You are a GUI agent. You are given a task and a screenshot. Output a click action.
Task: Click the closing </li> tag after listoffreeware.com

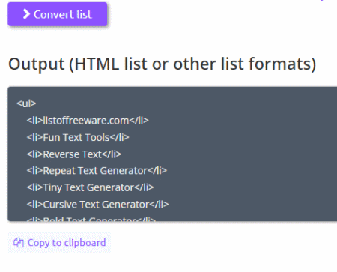tap(139, 121)
